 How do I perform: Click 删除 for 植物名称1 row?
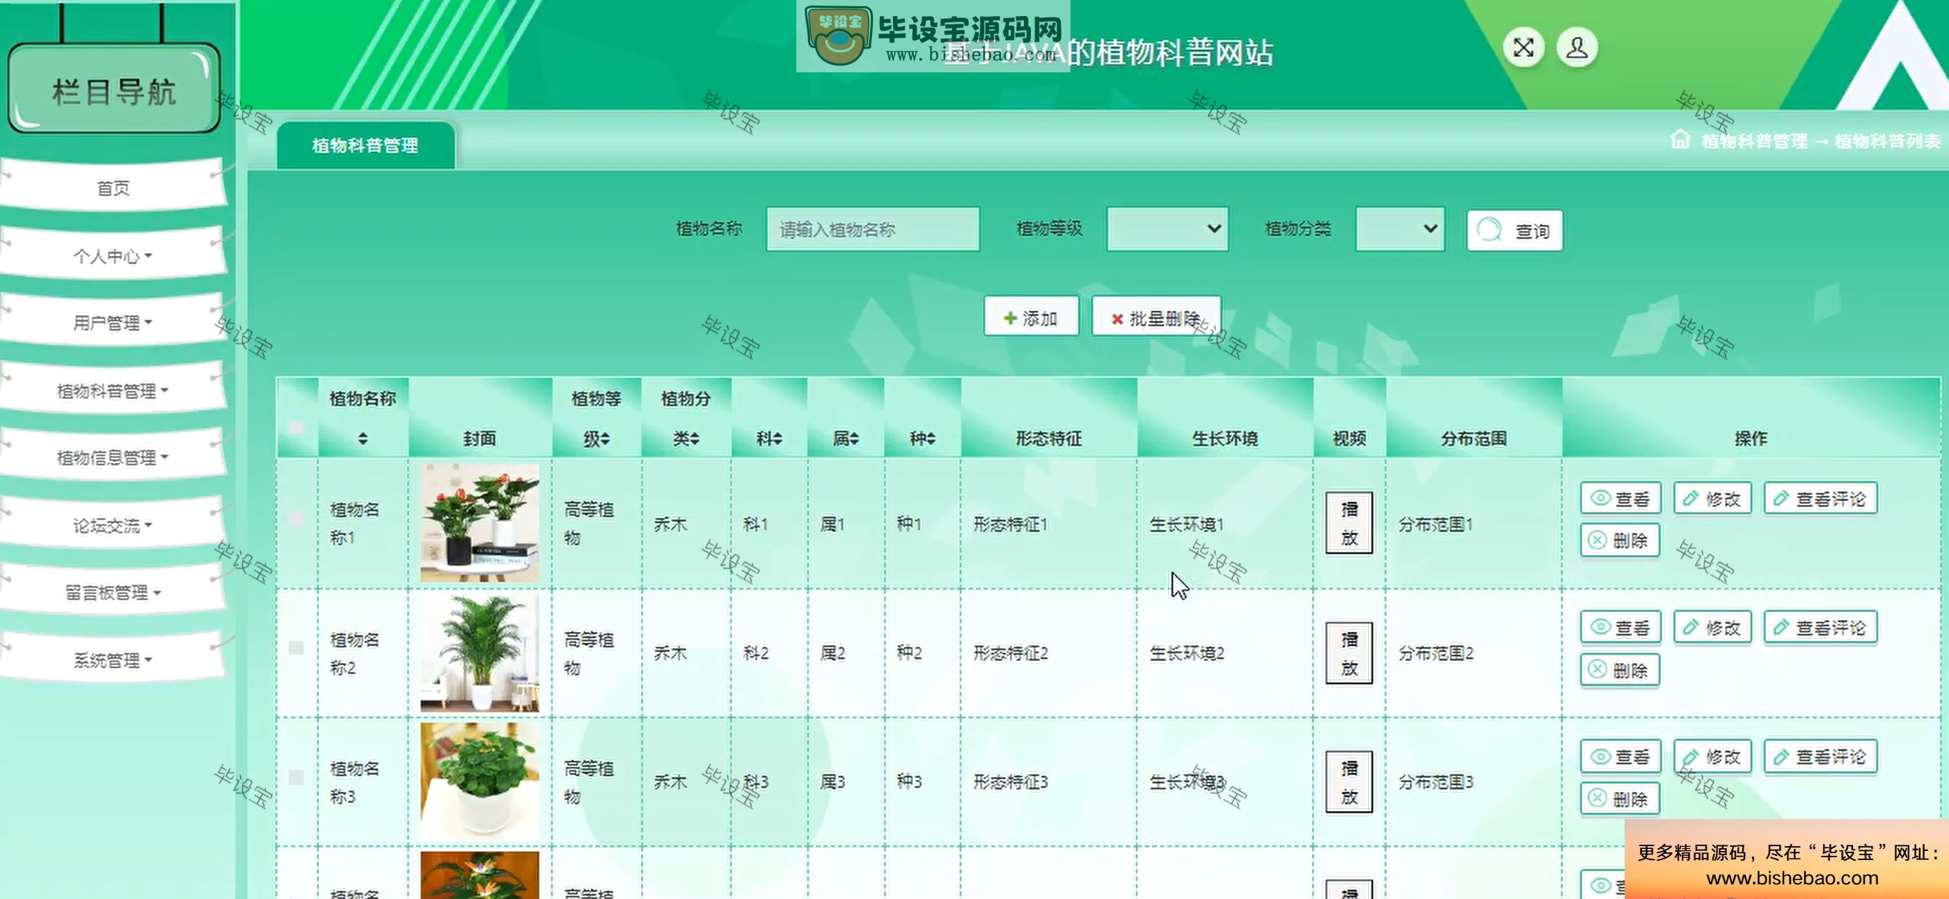click(1620, 541)
